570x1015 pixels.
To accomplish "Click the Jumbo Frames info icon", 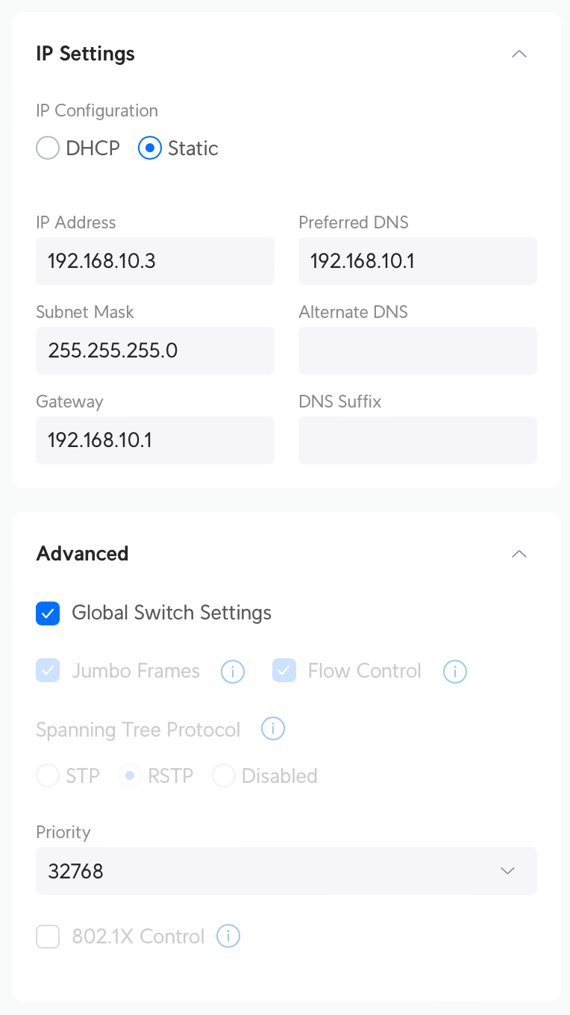I will point(233,672).
